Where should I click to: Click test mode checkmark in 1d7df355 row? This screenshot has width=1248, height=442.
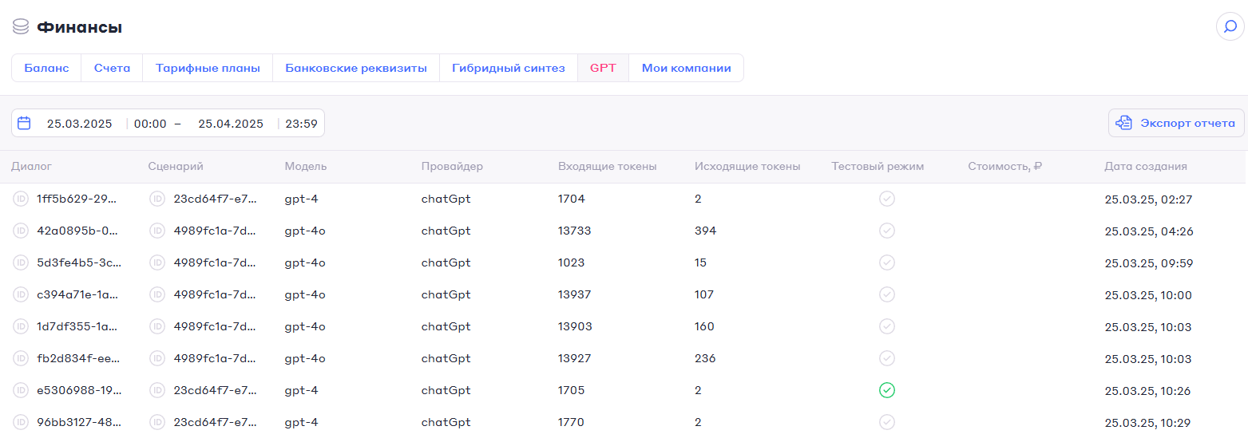click(886, 326)
